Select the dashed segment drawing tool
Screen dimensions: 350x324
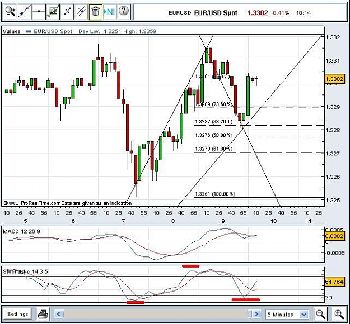pyautogui.click(x=67, y=11)
